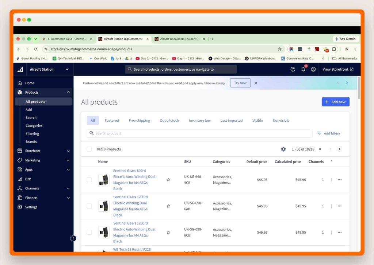This screenshot has width=374, height=265.
Task: Open the help question-mark icon
Action: click(x=293, y=69)
